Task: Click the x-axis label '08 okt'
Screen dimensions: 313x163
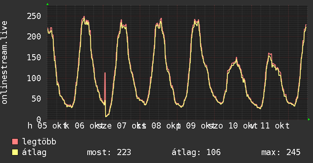Action: [166, 126]
